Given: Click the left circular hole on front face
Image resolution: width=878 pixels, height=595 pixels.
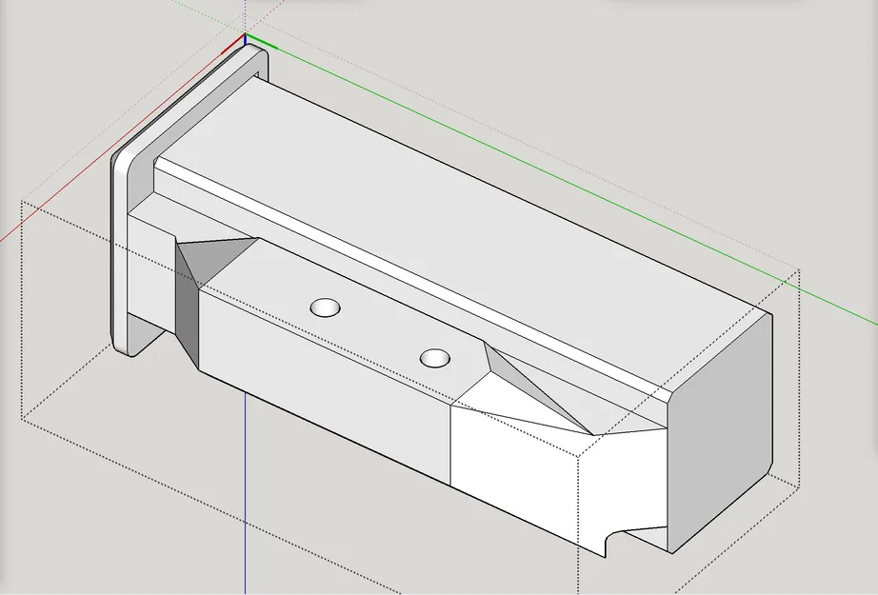Looking at the screenshot, I should 323,308.
